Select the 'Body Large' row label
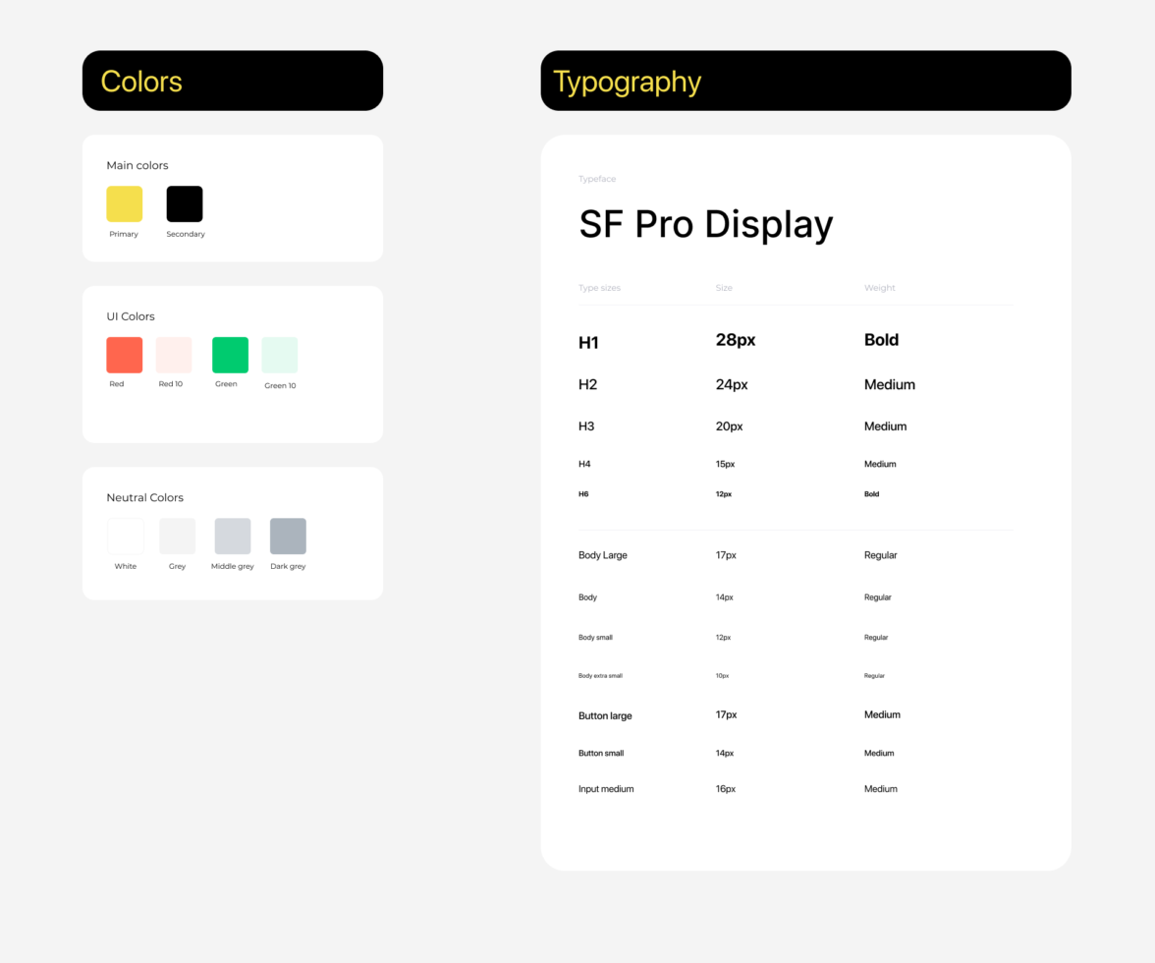This screenshot has height=963, width=1155. coord(603,555)
